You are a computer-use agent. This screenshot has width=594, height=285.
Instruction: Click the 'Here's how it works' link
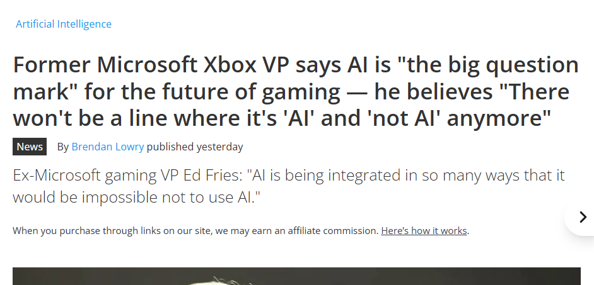pos(424,230)
